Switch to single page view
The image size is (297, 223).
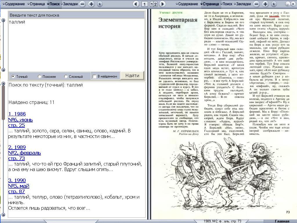pos(144,4)
